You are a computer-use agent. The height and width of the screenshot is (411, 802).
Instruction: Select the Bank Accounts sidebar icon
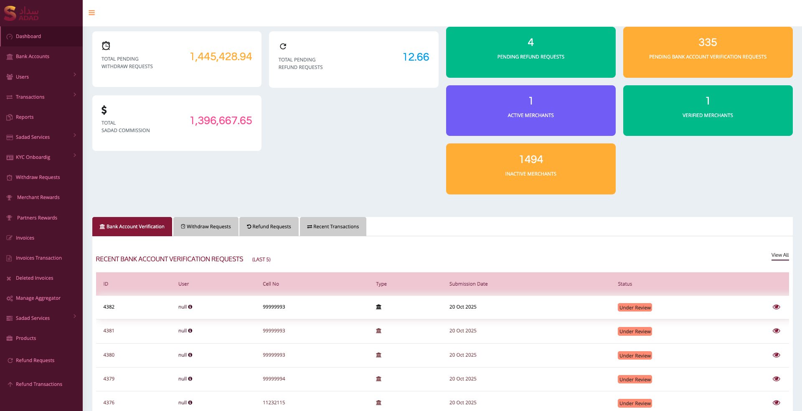click(x=9, y=56)
